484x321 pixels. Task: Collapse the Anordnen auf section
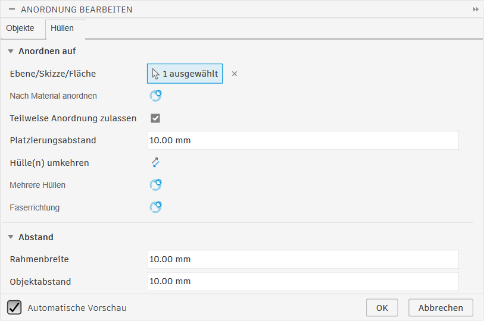click(x=11, y=51)
